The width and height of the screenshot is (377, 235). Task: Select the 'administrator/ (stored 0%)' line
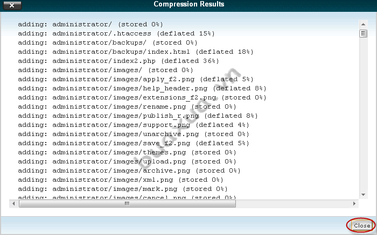(x=90, y=24)
